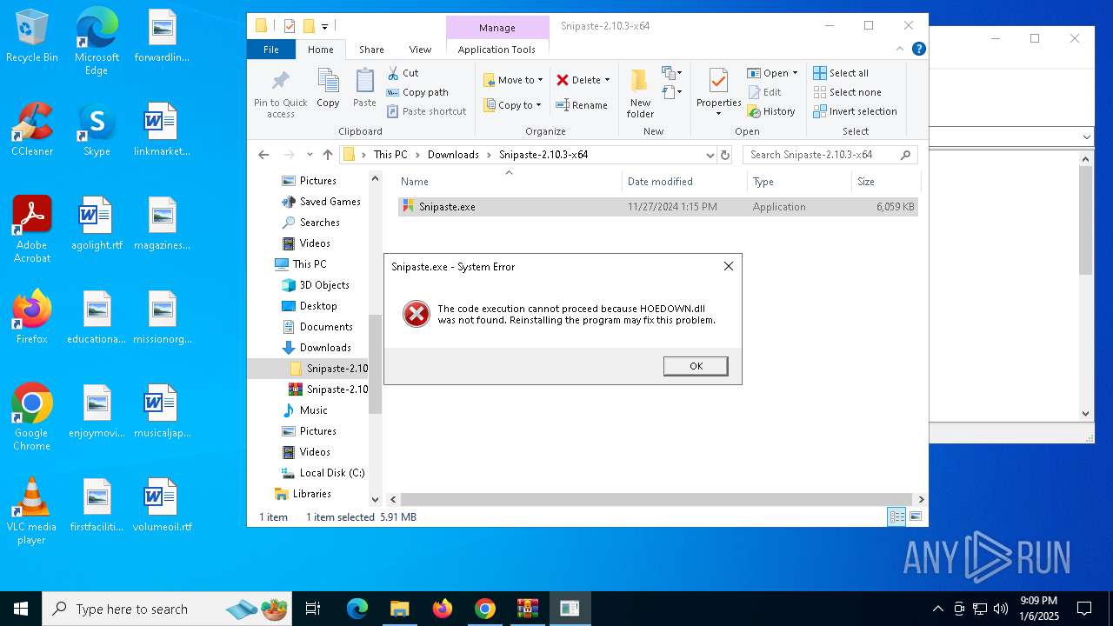Select Documents in navigation pane

click(326, 327)
